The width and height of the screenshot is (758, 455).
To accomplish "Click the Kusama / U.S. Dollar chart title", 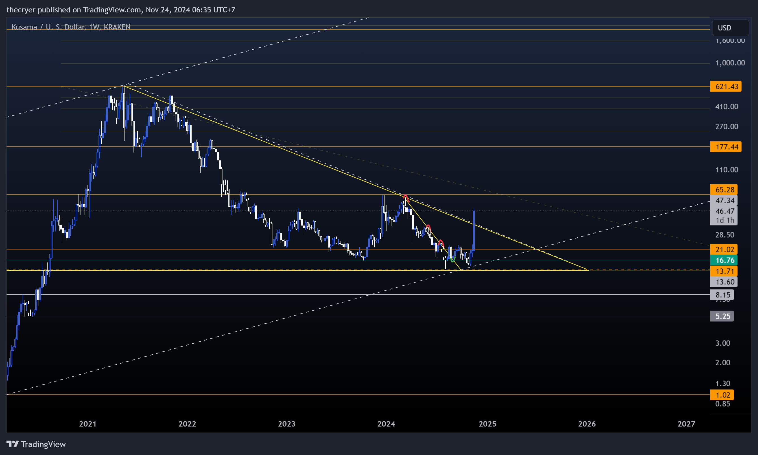I will pyautogui.click(x=71, y=27).
